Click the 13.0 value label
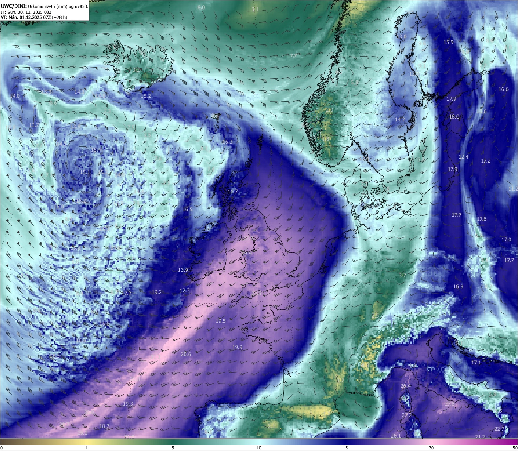The height and width of the screenshot is (451, 518). pyautogui.click(x=401, y=36)
